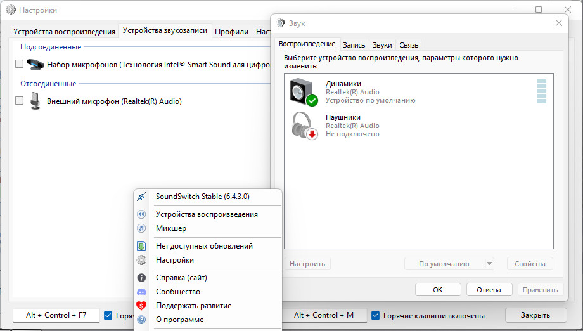Click the Закрыть button
Screen dimensions: 583x331
(x=535, y=315)
